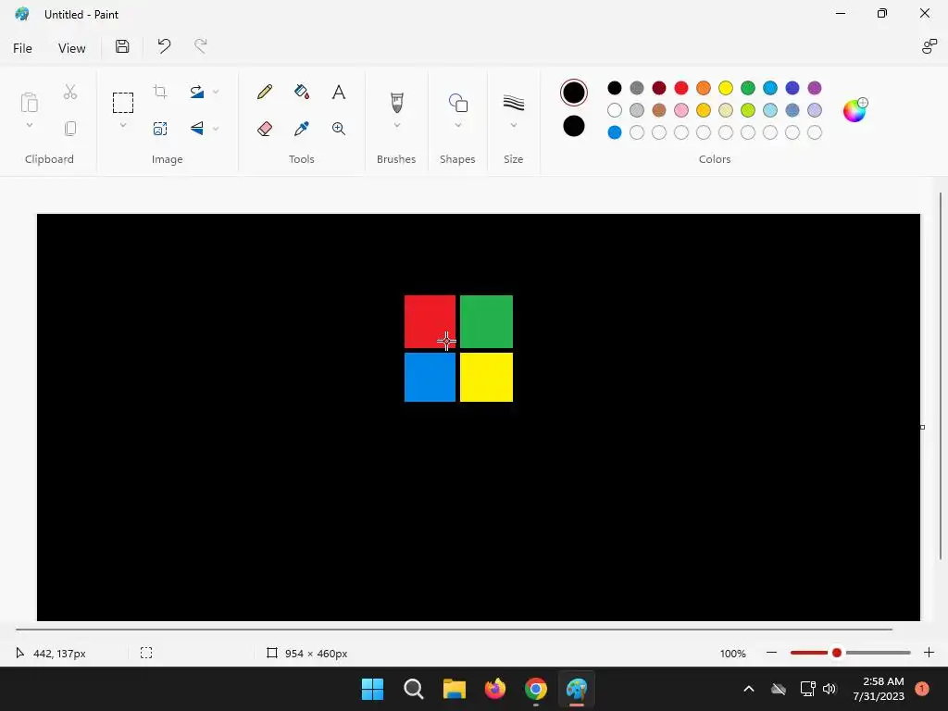Click the Copy icon
The image size is (948, 711).
coord(70,128)
